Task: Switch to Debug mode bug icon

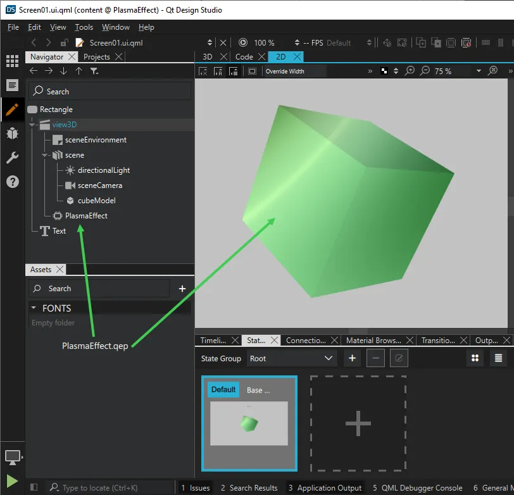Action: point(12,133)
